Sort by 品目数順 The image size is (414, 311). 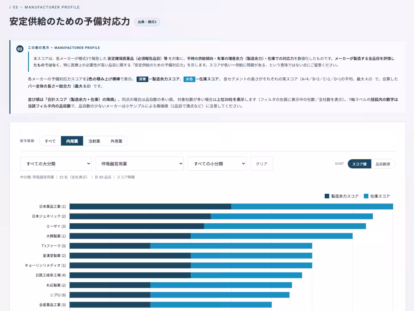coord(383,164)
